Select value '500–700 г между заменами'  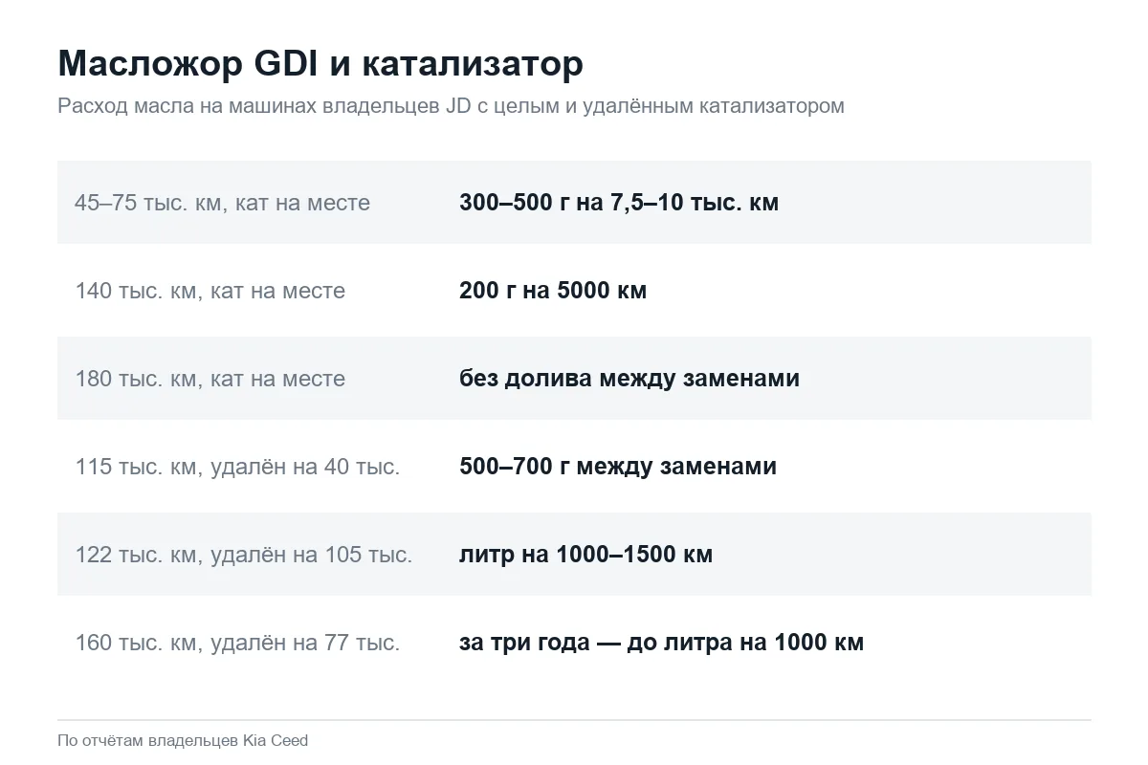pos(618,467)
